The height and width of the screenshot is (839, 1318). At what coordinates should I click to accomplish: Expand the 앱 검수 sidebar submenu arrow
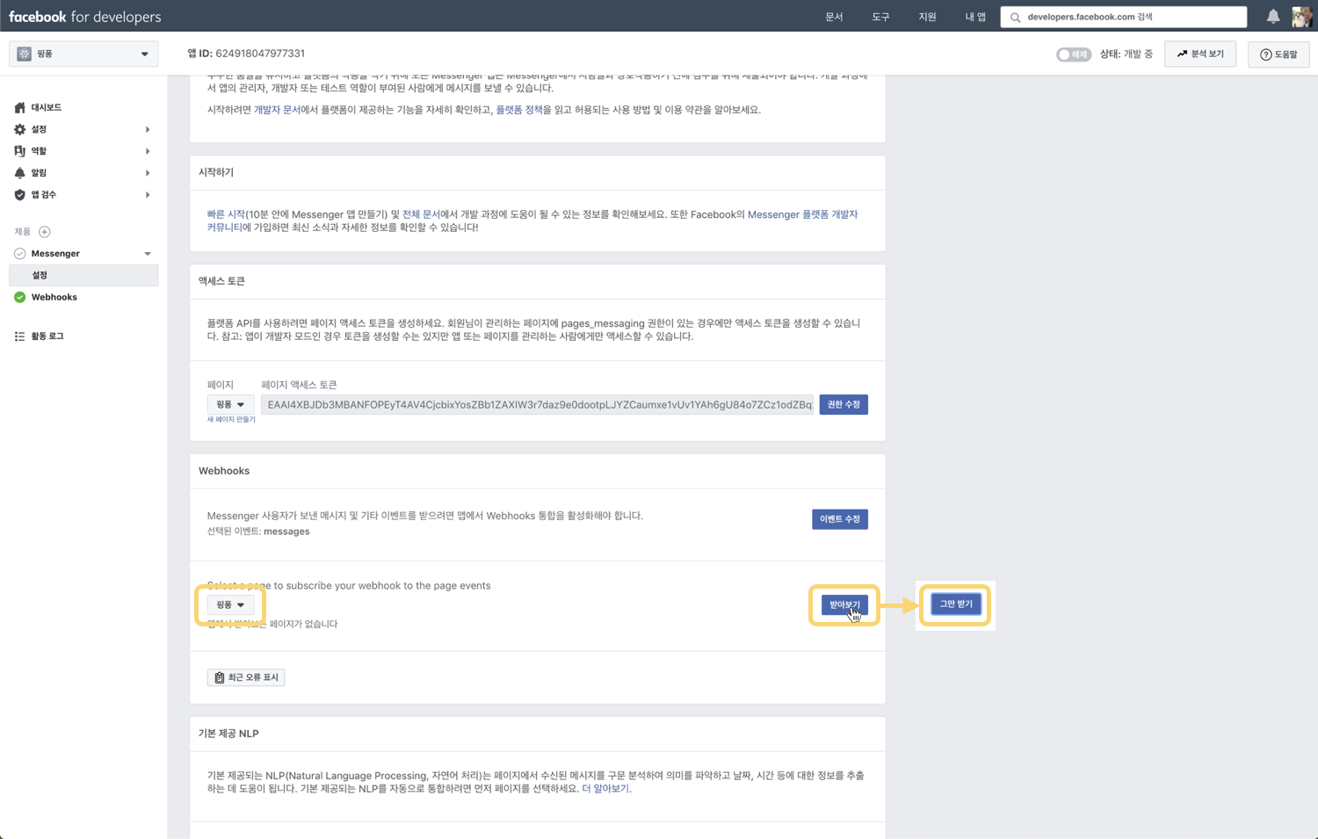[x=148, y=195]
